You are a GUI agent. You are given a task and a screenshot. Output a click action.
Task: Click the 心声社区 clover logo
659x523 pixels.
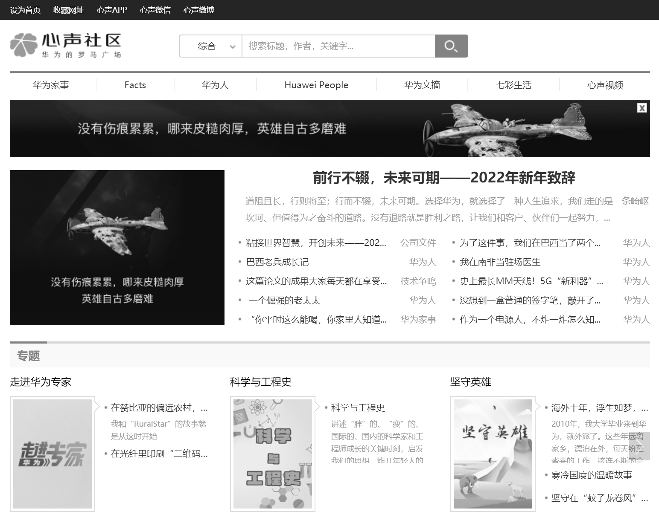click(x=65, y=45)
